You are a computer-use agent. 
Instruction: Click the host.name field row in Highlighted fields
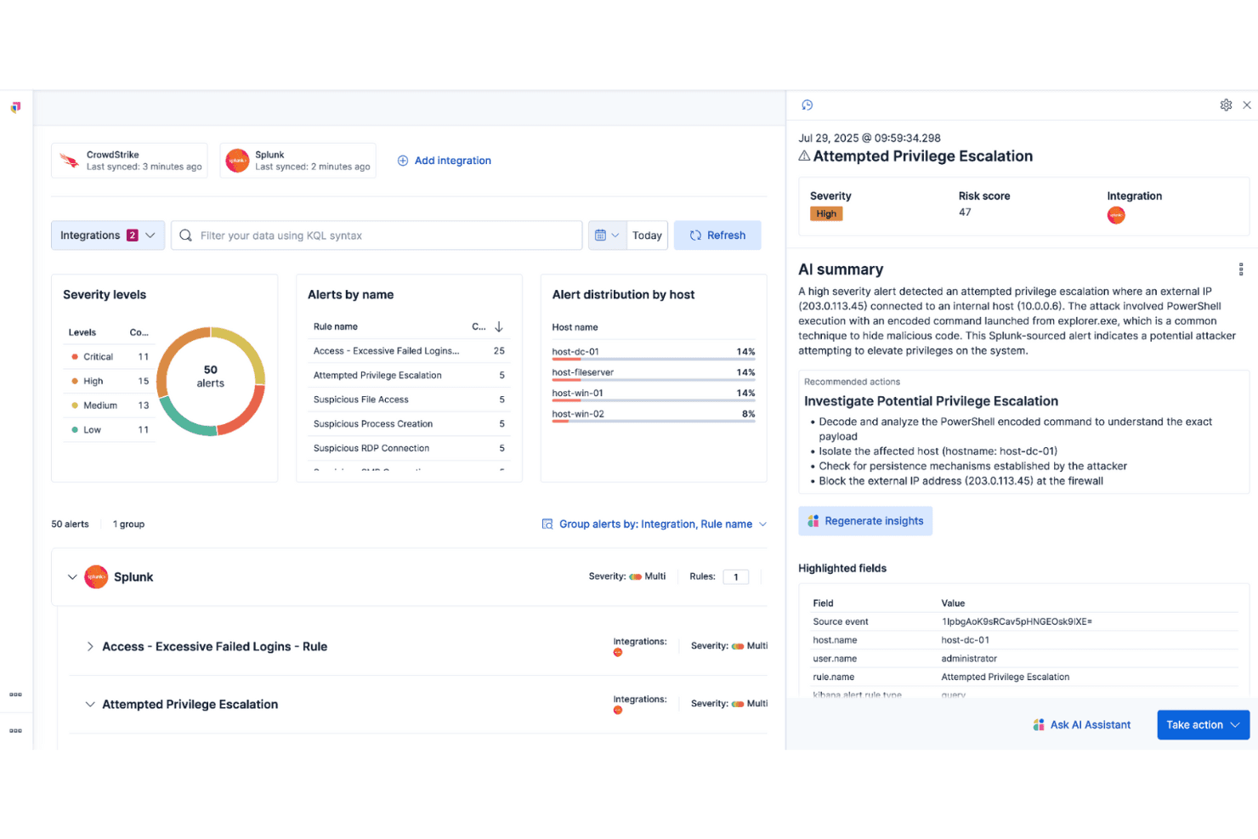point(1024,640)
